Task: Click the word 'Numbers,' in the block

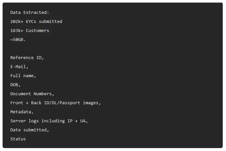Action: click(44, 94)
